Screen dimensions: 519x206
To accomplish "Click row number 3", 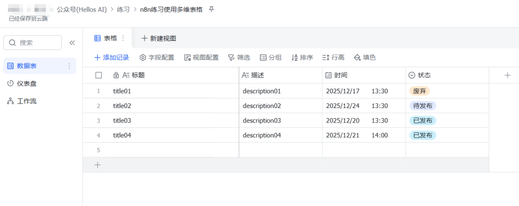I will (99, 121).
